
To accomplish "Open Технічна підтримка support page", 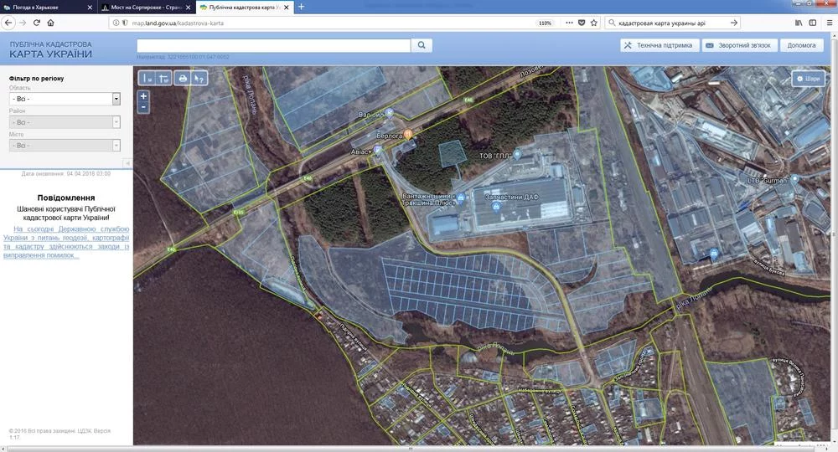I will click(x=659, y=45).
